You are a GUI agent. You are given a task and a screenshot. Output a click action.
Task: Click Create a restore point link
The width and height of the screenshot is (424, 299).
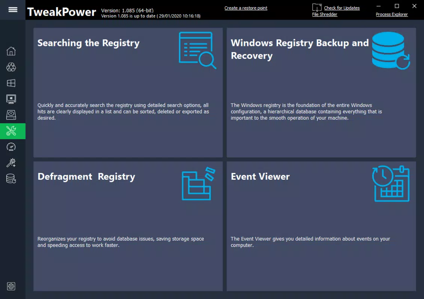point(246,8)
